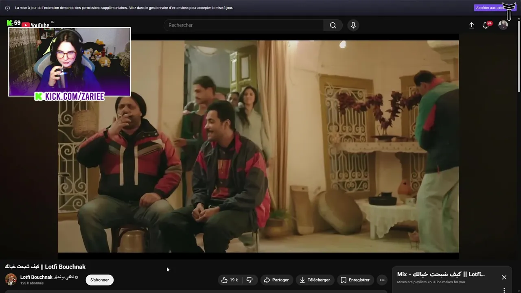The width and height of the screenshot is (521, 293).
Task: Focus the Rechercher search field
Action: 243,25
